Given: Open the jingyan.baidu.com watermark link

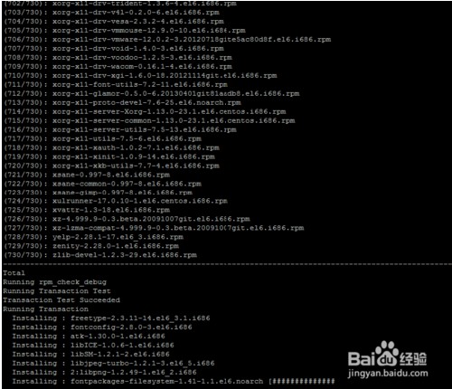Looking at the screenshot, I should click(388, 374).
